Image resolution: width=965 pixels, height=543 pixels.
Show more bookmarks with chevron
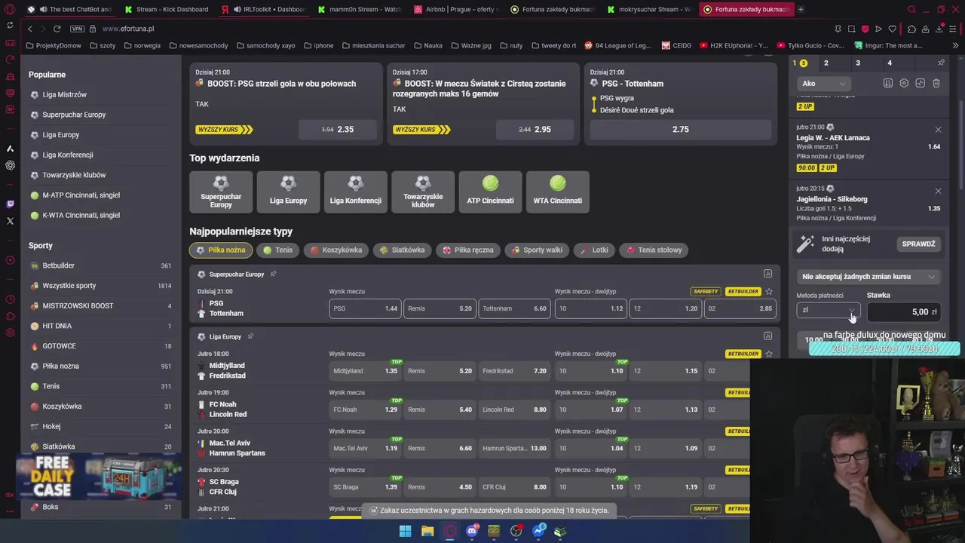(x=956, y=45)
